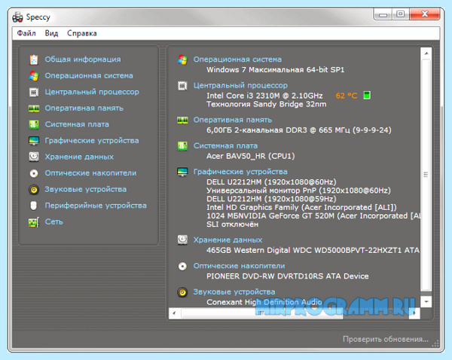Click the Windows flag icon in the summary panel
The image size is (452, 360).
[182, 59]
